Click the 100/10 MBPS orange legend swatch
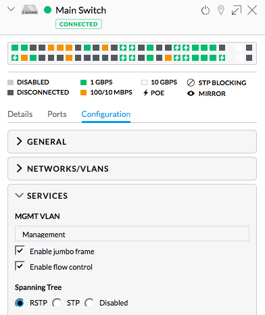The height and width of the screenshot is (315, 265). pos(83,93)
